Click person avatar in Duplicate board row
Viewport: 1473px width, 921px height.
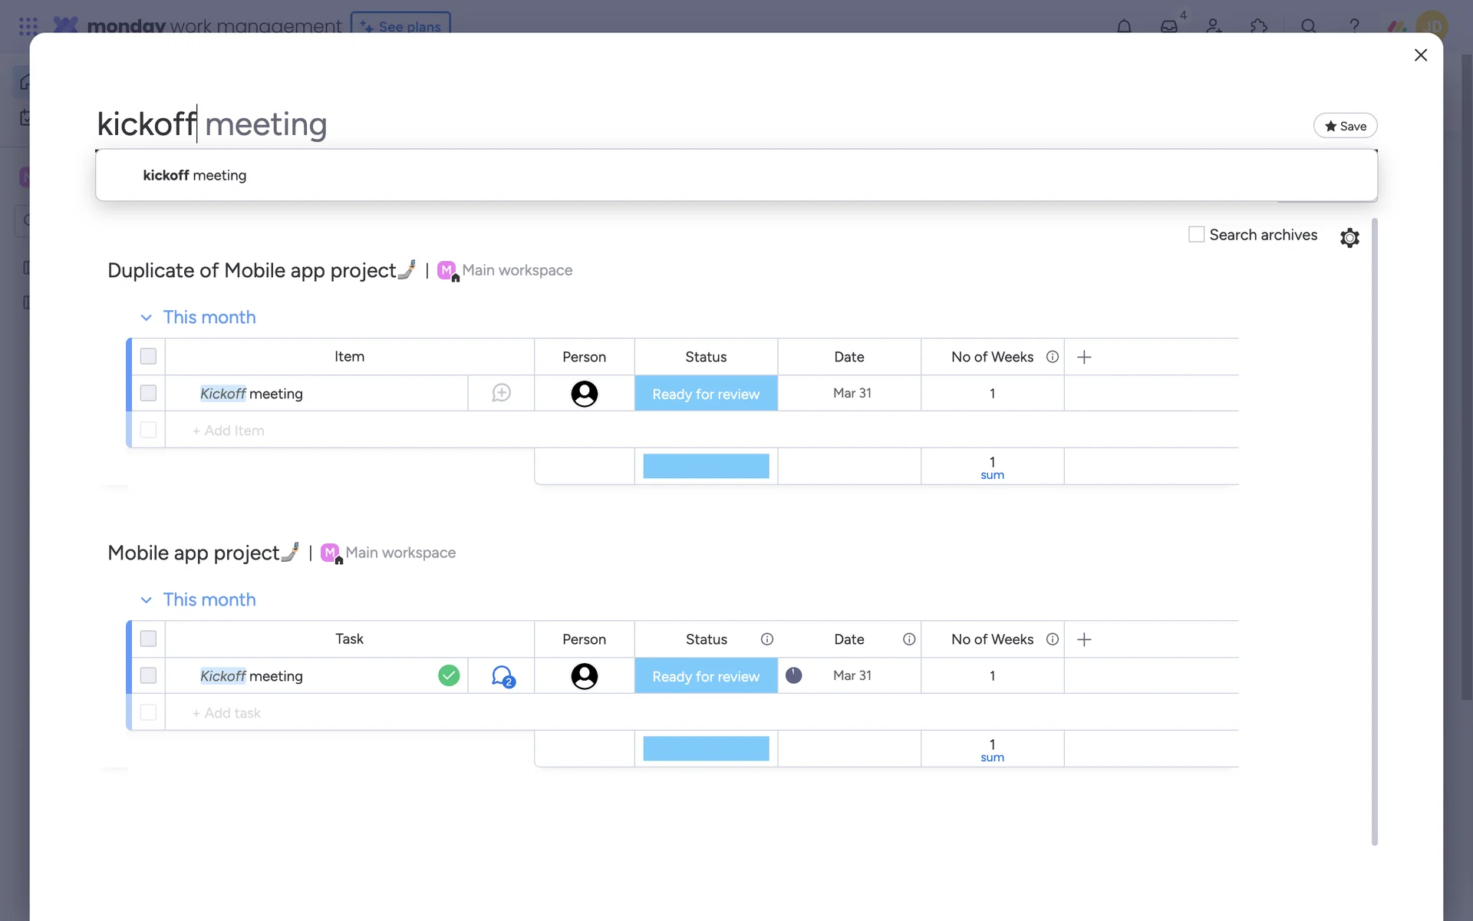pyautogui.click(x=584, y=393)
